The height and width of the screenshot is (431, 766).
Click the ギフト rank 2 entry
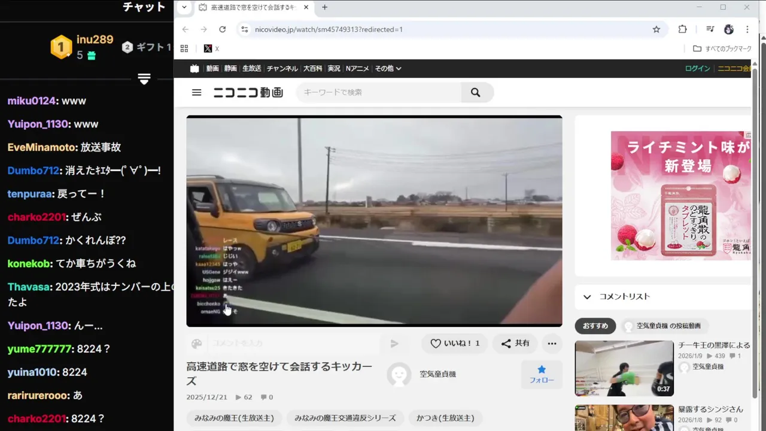click(147, 47)
